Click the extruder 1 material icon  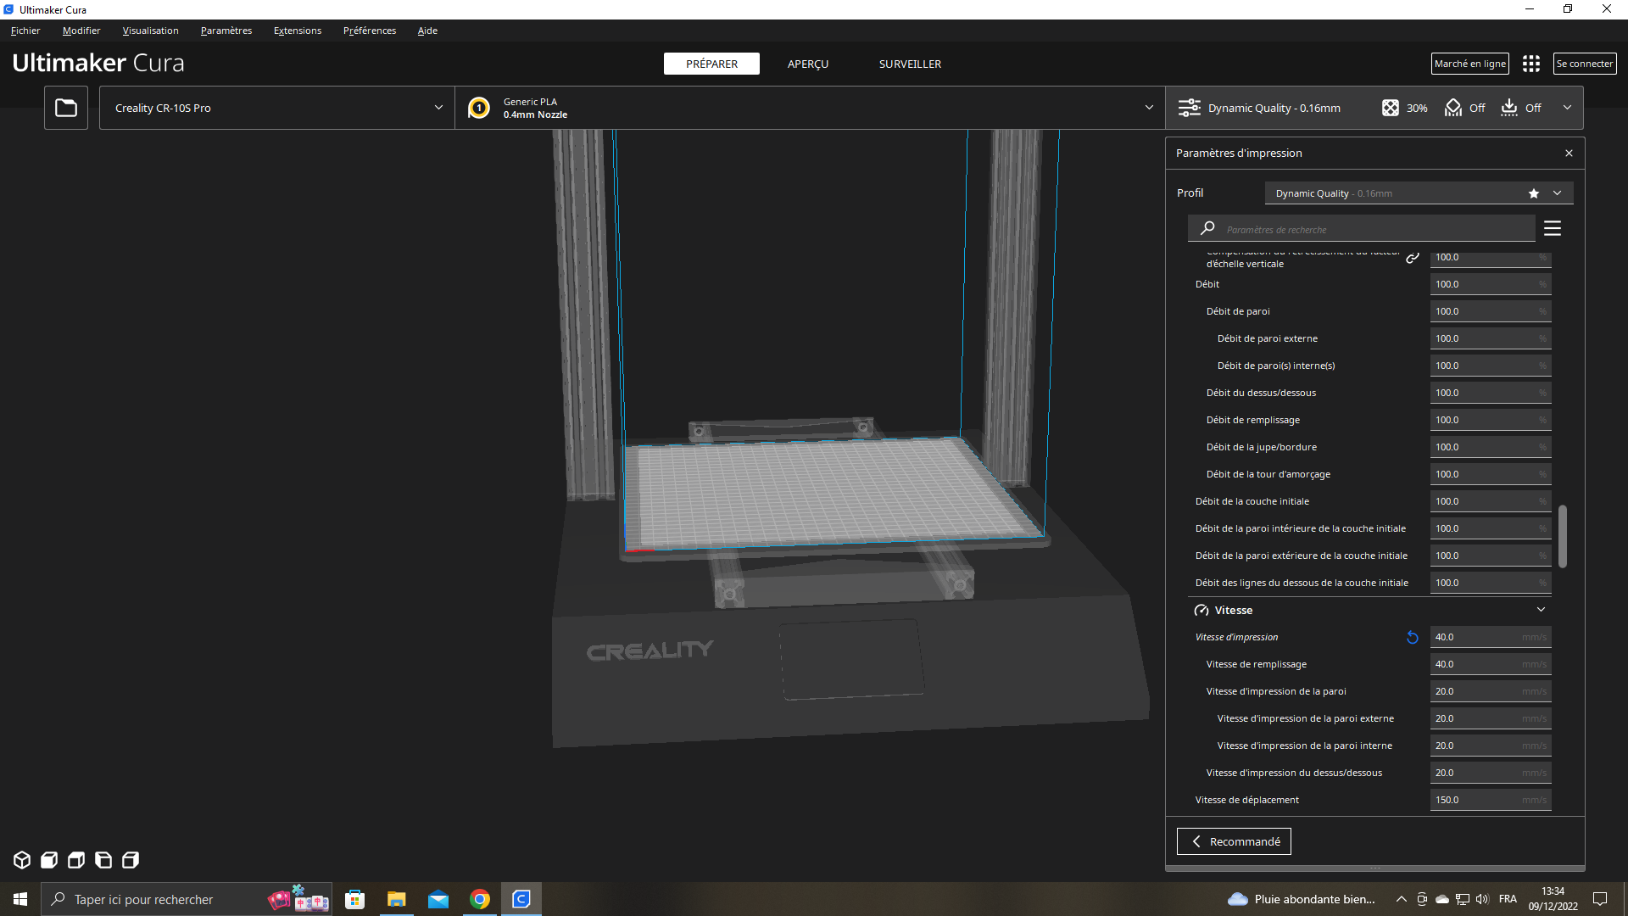479,108
